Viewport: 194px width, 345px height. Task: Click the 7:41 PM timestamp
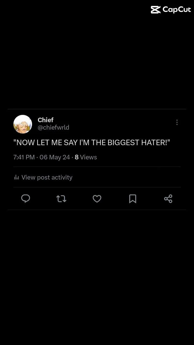(24, 157)
